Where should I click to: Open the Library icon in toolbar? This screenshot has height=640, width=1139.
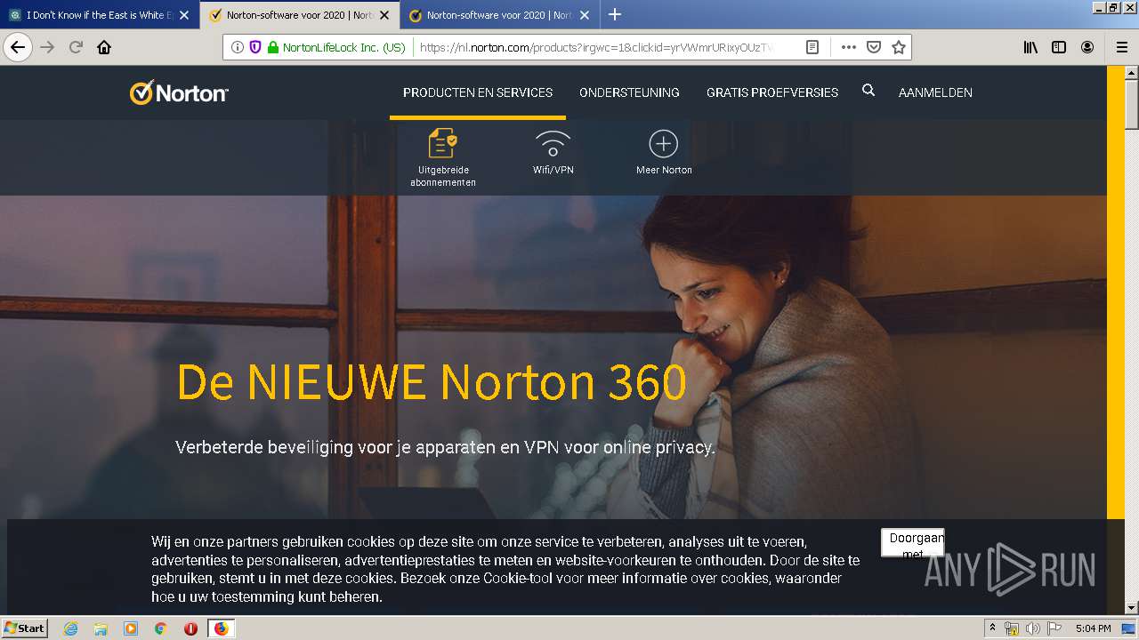pyautogui.click(x=1030, y=47)
